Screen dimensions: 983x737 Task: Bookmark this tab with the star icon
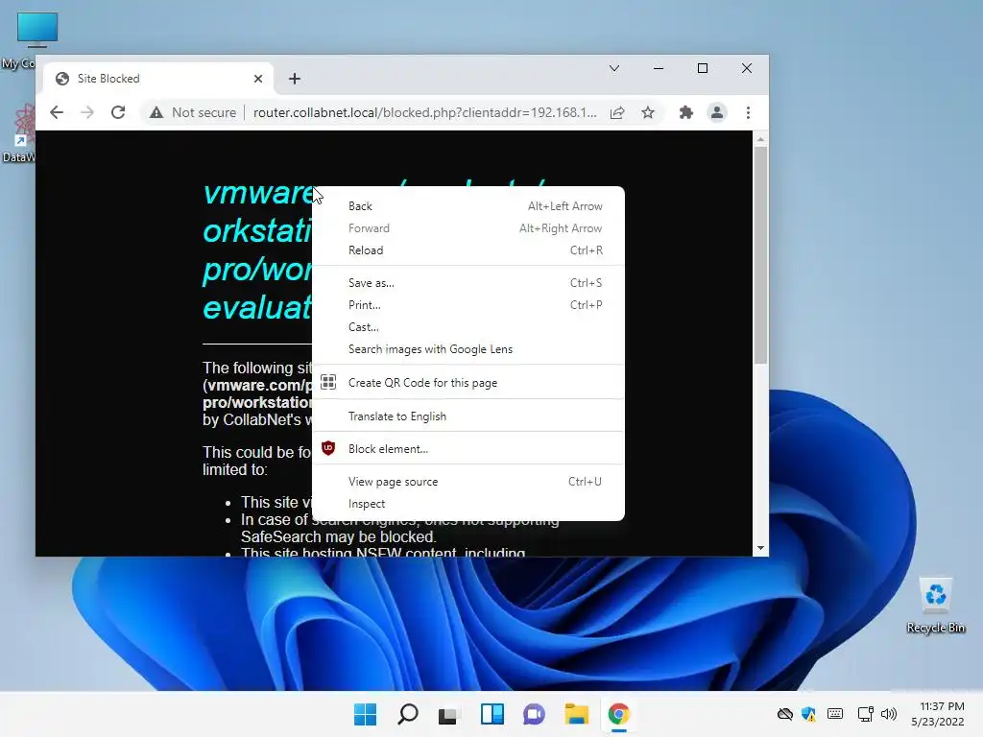pos(648,113)
